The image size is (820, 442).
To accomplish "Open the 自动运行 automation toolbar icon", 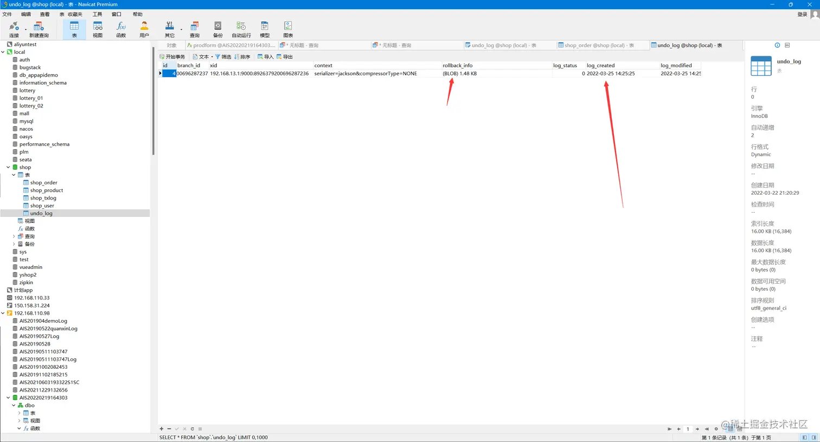I will click(241, 29).
